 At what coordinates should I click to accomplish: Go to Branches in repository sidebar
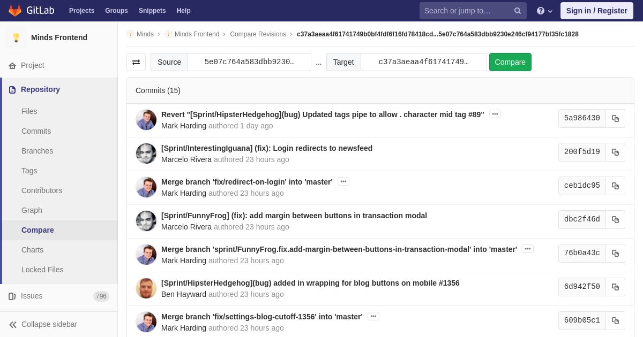tap(37, 151)
